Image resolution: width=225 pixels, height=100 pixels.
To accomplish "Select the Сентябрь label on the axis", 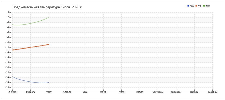I will click(158, 92).
